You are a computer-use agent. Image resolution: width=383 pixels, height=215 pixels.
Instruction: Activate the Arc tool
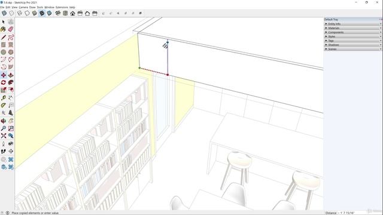(x=4, y=60)
